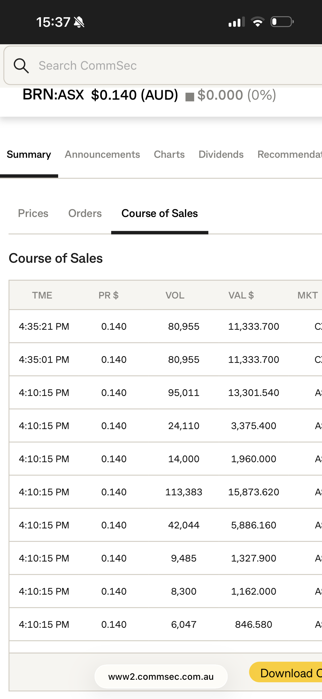Tap the www2.commsec.com.au address pill
The image size is (322, 699).
pyautogui.click(x=161, y=676)
